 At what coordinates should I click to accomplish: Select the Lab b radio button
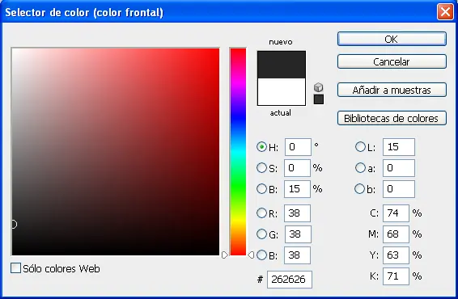[x=360, y=189]
